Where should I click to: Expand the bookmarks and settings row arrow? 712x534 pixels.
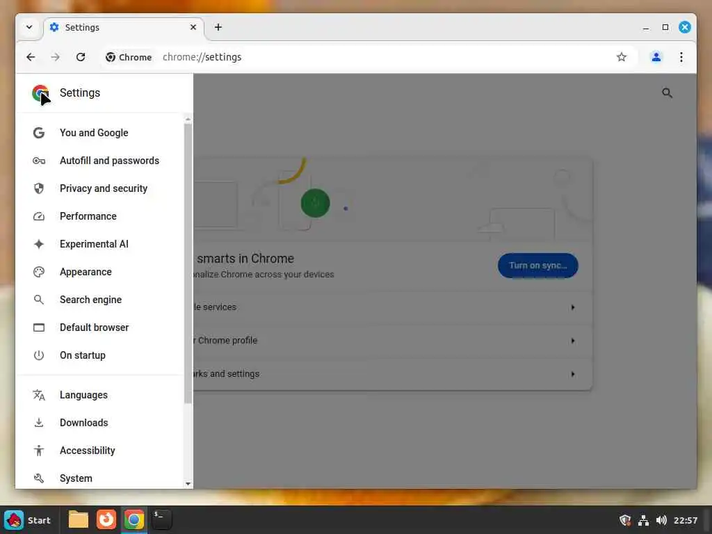[x=573, y=374]
